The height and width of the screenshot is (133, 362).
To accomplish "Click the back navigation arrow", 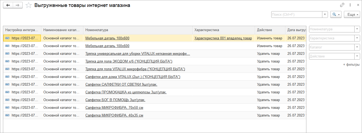I will point(8,5).
